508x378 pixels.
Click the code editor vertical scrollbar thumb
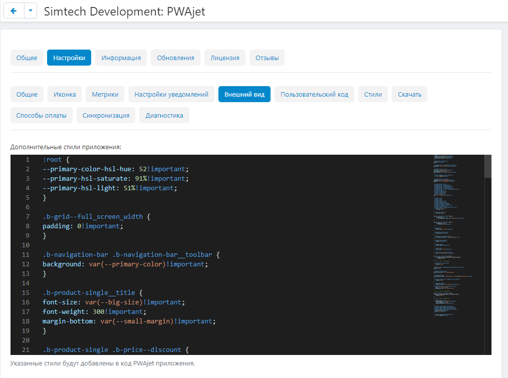coord(488,166)
